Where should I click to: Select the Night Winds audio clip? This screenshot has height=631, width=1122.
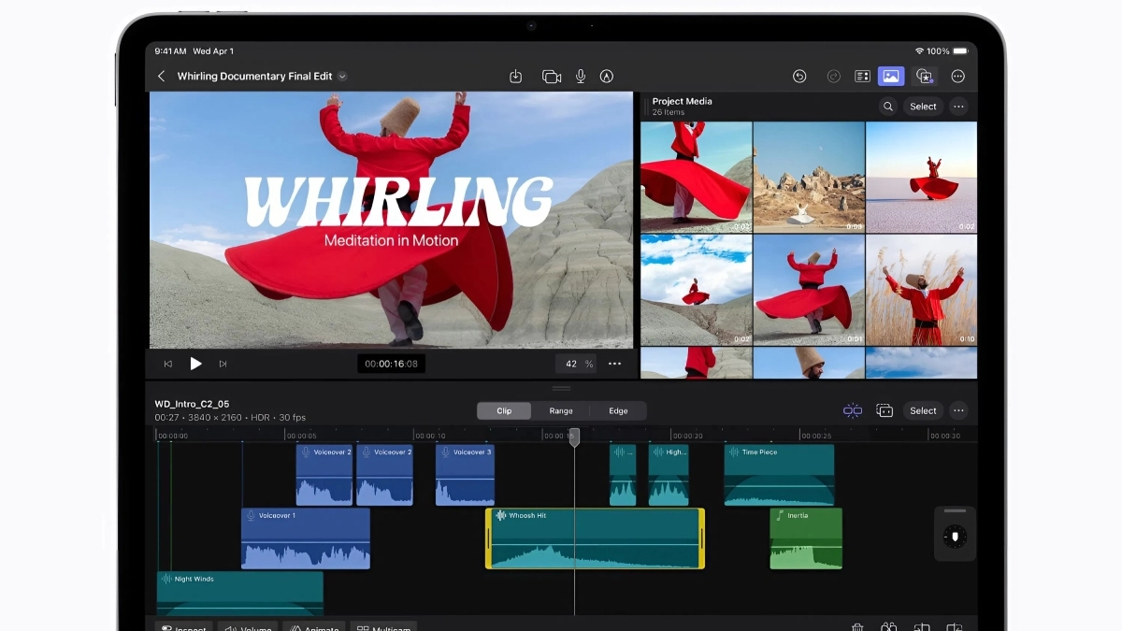(239, 594)
